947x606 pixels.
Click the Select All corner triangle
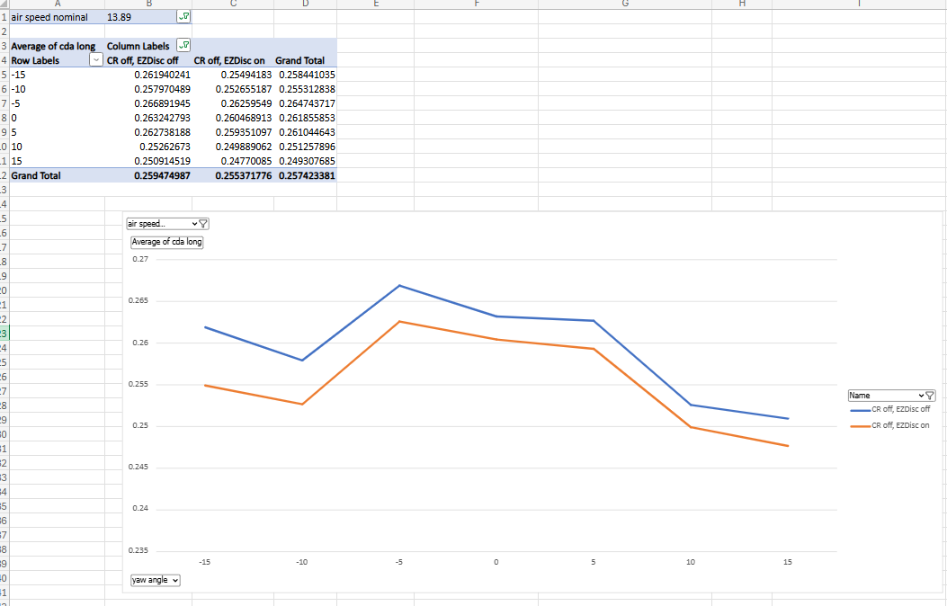(4, 4)
